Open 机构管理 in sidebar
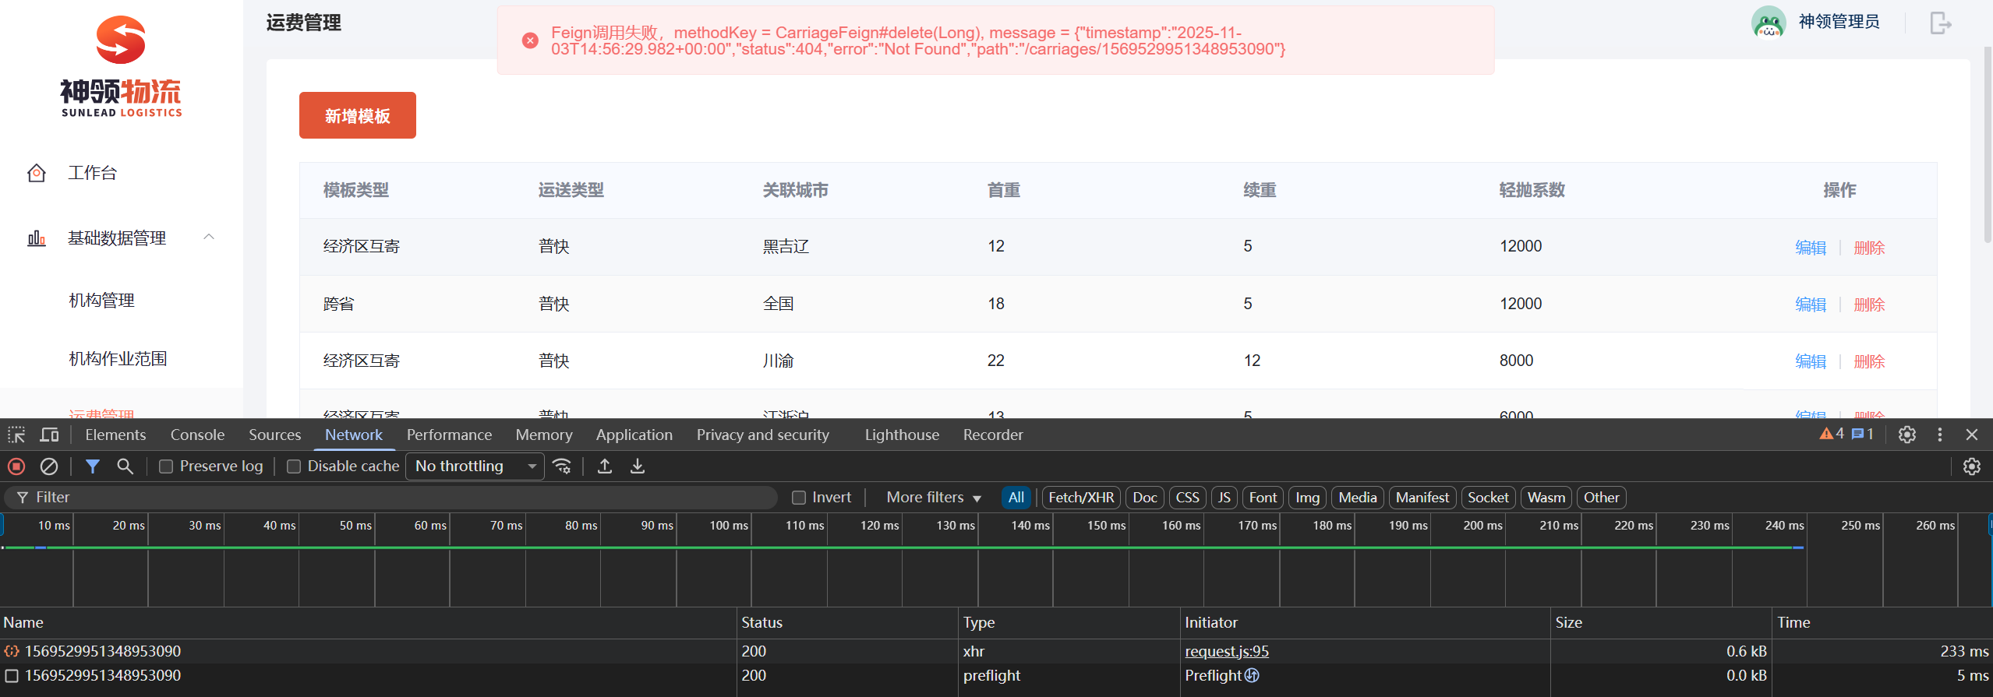 [x=101, y=301]
